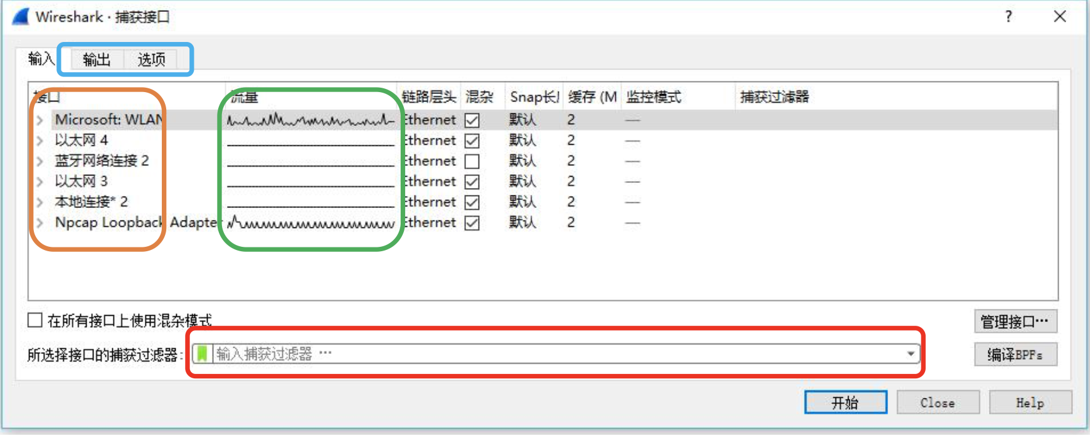The image size is (1090, 436).
Task: Select the 本地连接* 2 interface name
Action: coord(92,202)
